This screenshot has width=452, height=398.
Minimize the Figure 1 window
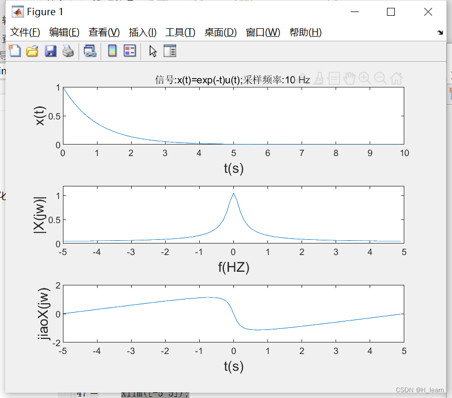point(354,12)
